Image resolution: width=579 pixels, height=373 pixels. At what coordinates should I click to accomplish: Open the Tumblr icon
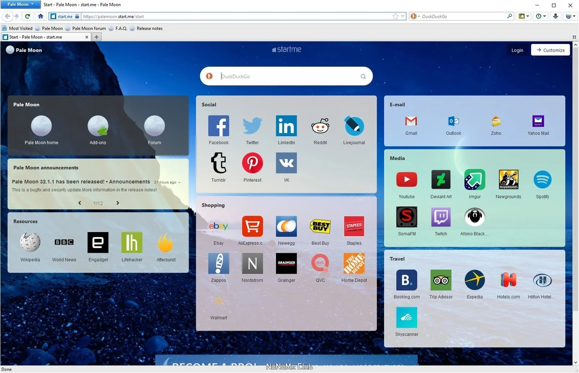pyautogui.click(x=219, y=163)
